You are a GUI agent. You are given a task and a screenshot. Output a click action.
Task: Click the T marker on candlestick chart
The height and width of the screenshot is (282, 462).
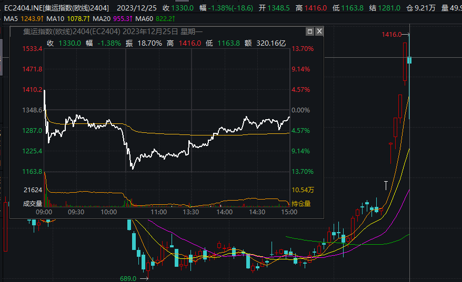[x=386, y=184]
